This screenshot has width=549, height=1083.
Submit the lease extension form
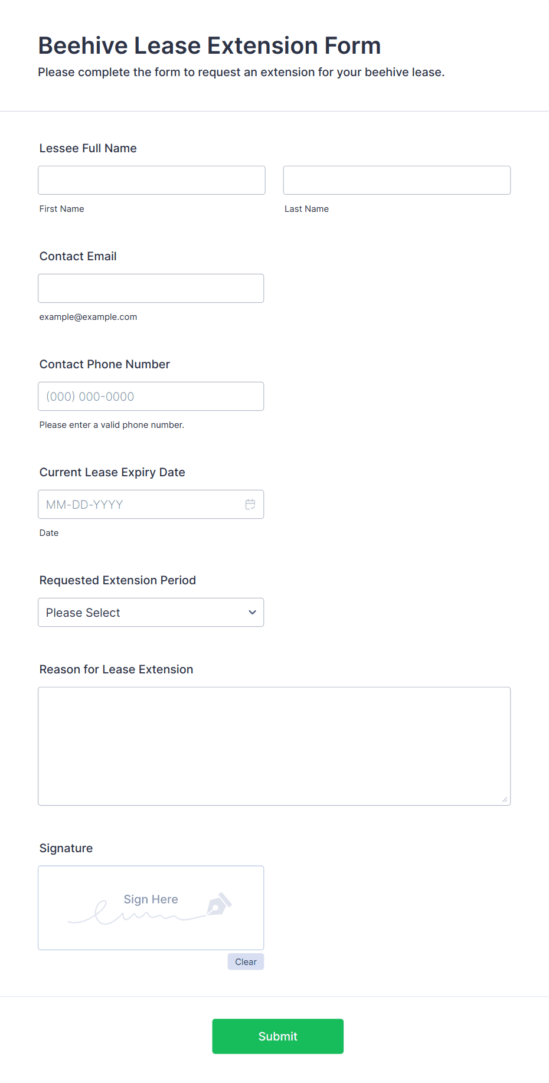(278, 1036)
